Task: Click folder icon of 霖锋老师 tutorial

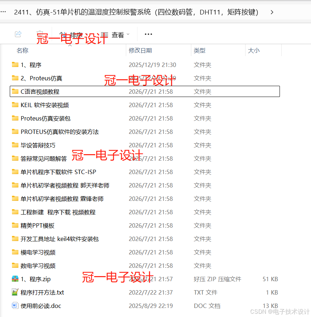Action: click(x=15, y=199)
